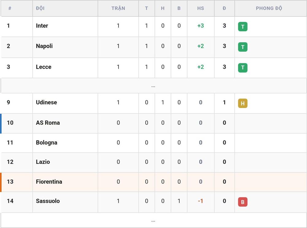
Task: Expand hidden rows below Sassuolo
Action: (153, 220)
